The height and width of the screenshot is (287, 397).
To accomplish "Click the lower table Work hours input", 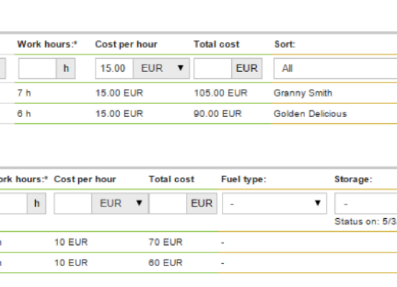I will (13, 204).
